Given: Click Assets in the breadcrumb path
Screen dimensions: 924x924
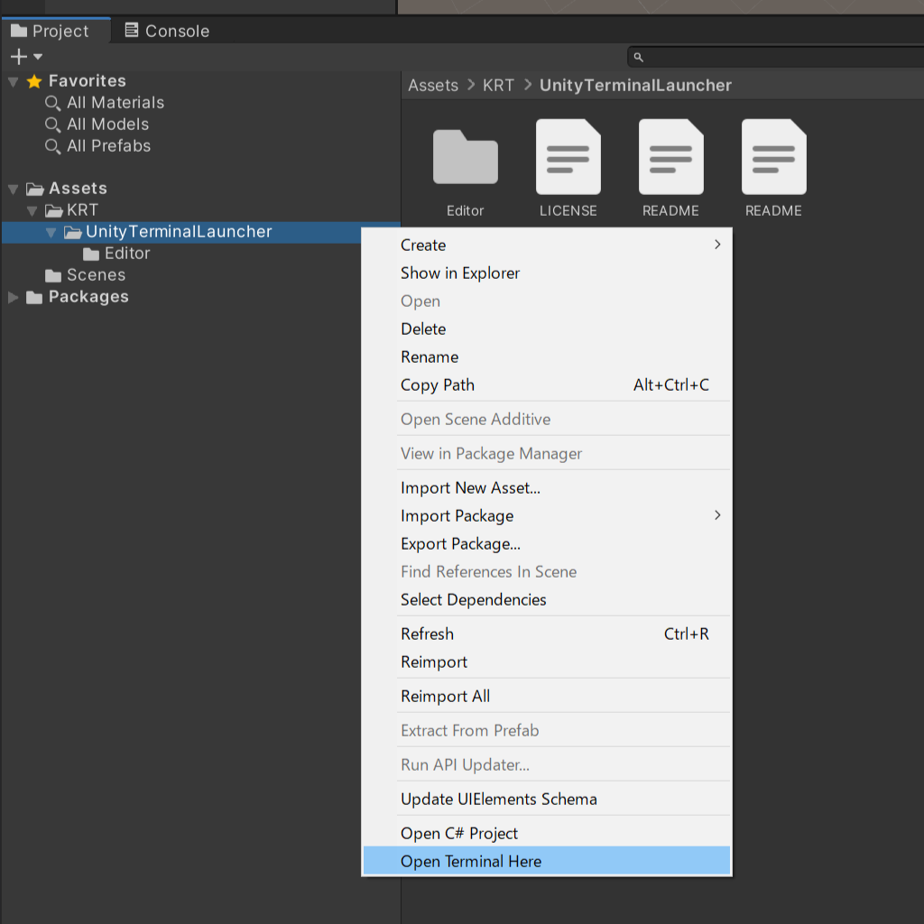Looking at the screenshot, I should pos(433,86).
